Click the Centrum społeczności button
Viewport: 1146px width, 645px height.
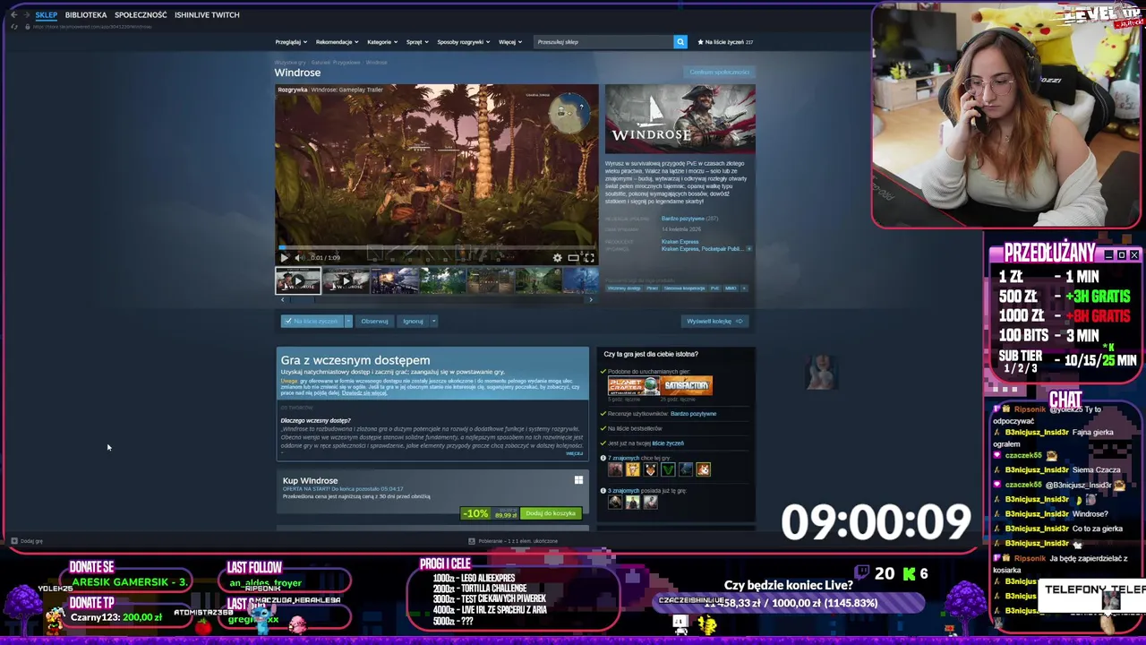coord(719,72)
